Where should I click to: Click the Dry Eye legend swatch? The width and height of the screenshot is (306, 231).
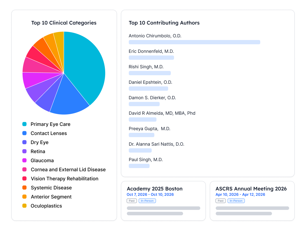pyautogui.click(x=24, y=142)
